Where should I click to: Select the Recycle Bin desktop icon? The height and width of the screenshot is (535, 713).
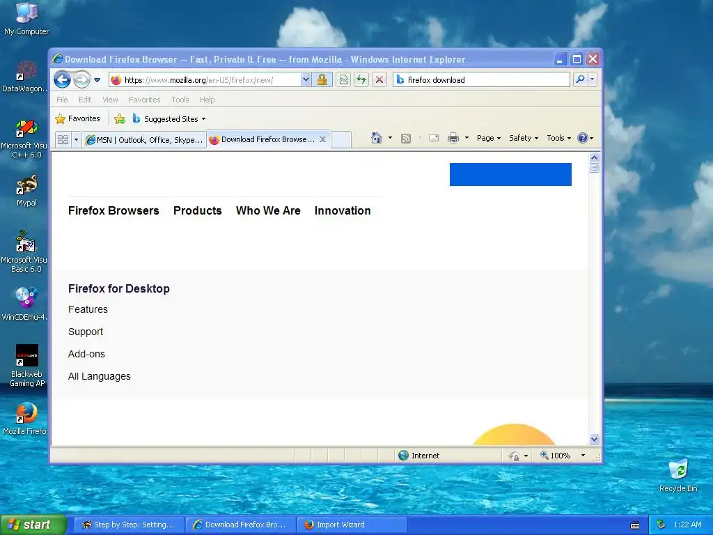point(678,476)
